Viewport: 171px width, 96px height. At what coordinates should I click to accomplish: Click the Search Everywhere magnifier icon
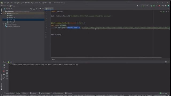point(163,6)
